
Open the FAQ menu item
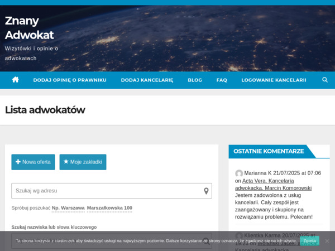click(222, 80)
